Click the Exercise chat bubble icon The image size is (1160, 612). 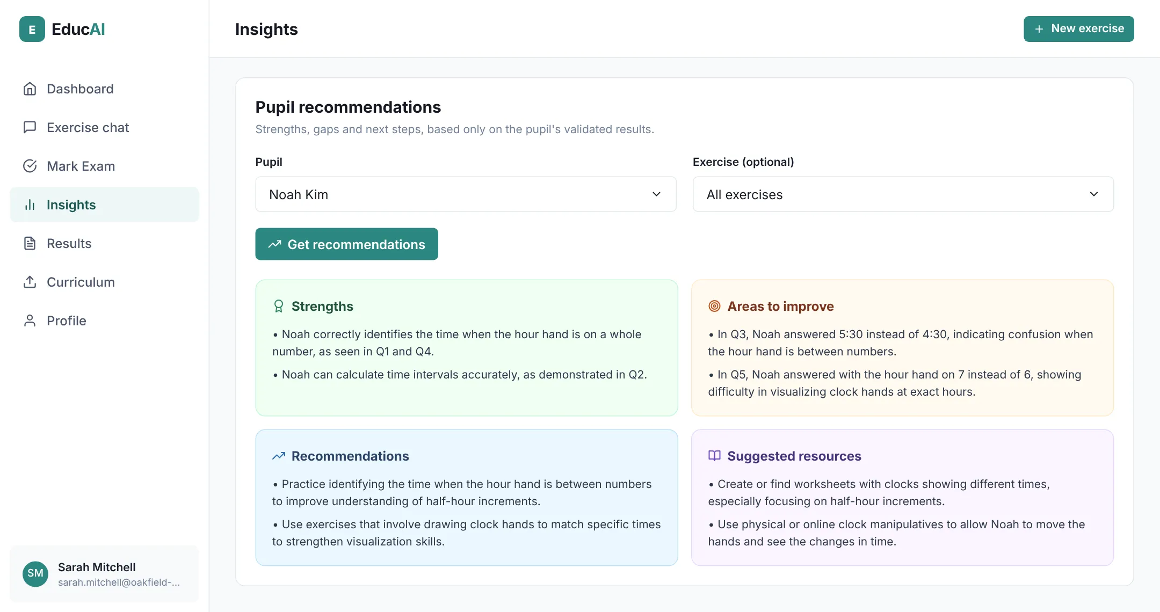pyautogui.click(x=30, y=127)
